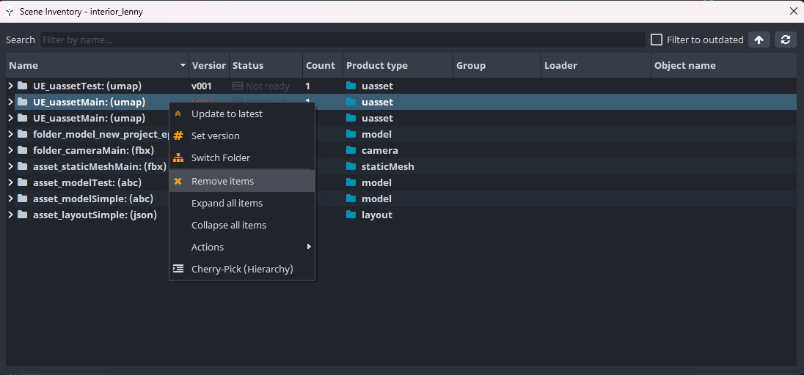
Task: Click the Status column header
Action: (266, 66)
